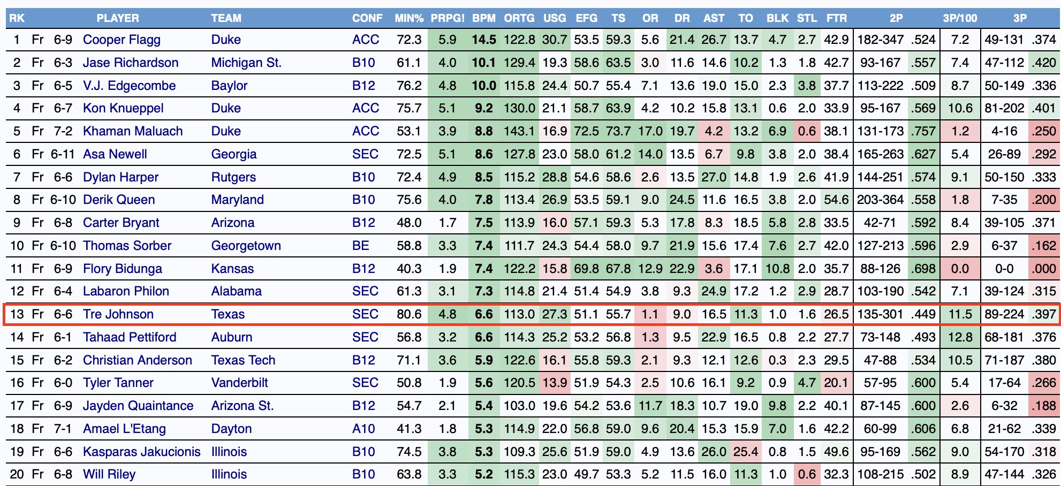The height and width of the screenshot is (486, 1061).
Task: Click V.J. Edgecombe player name
Action: click(129, 86)
